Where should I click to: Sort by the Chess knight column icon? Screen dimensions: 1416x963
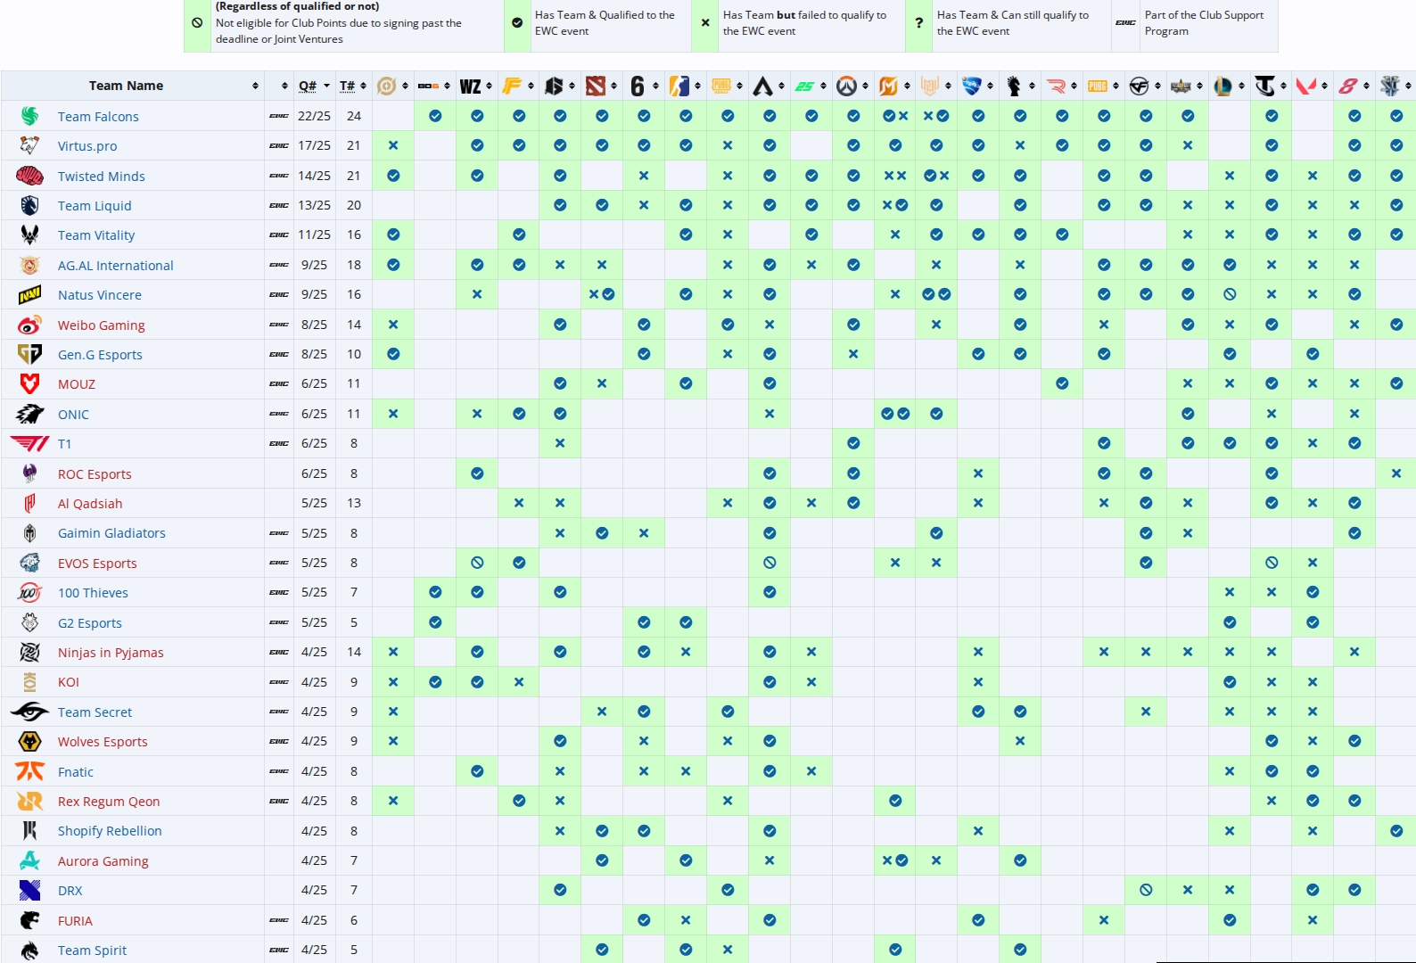1014,86
